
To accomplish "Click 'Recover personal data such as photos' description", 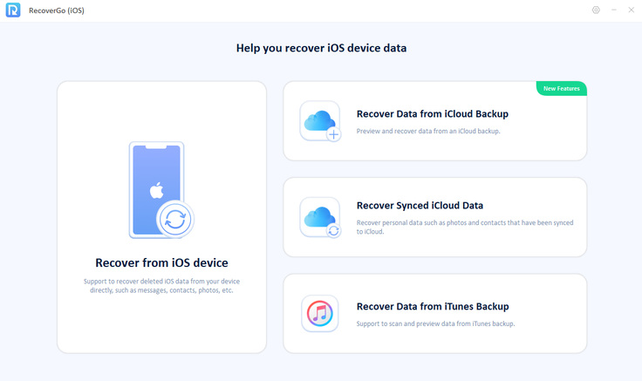I will tap(465, 228).
